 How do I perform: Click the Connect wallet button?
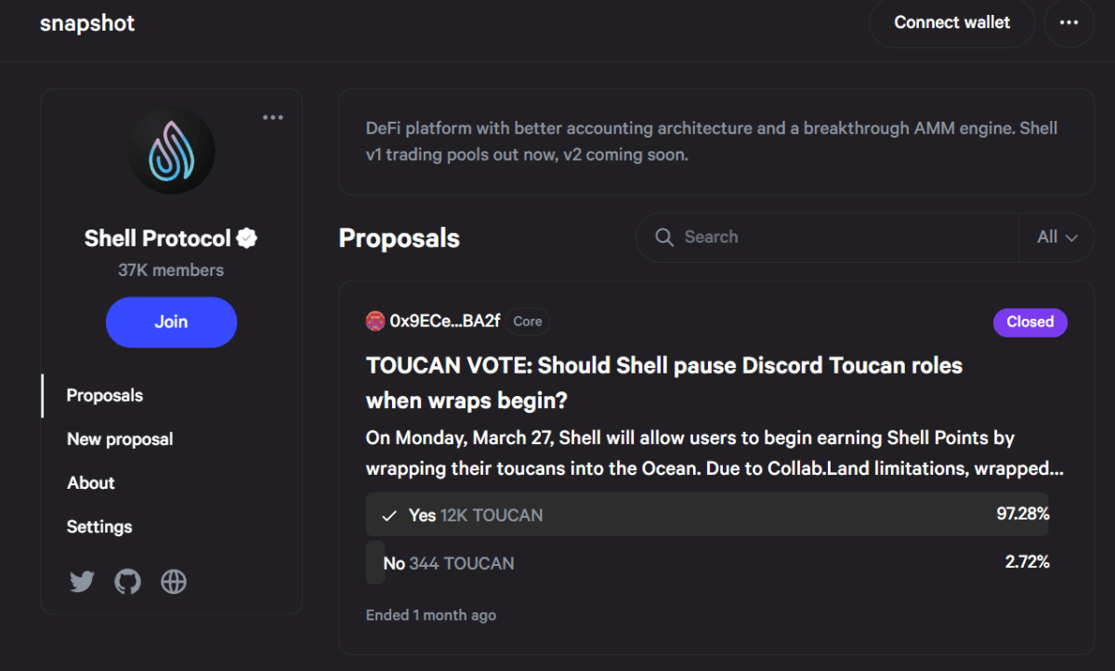tap(951, 22)
